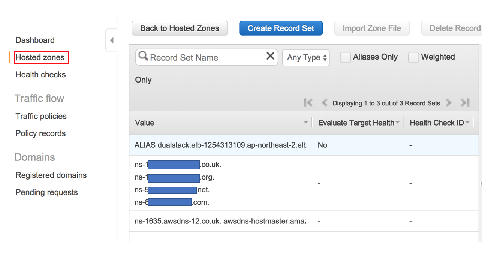Navigate to Health checks page
This screenshot has height=258, width=494.
[40, 75]
